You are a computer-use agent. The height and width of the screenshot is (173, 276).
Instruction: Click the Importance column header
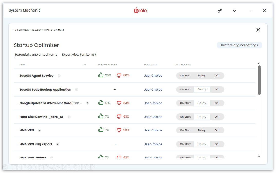click(150, 65)
